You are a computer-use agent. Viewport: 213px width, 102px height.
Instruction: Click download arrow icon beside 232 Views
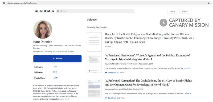tap(106, 98)
